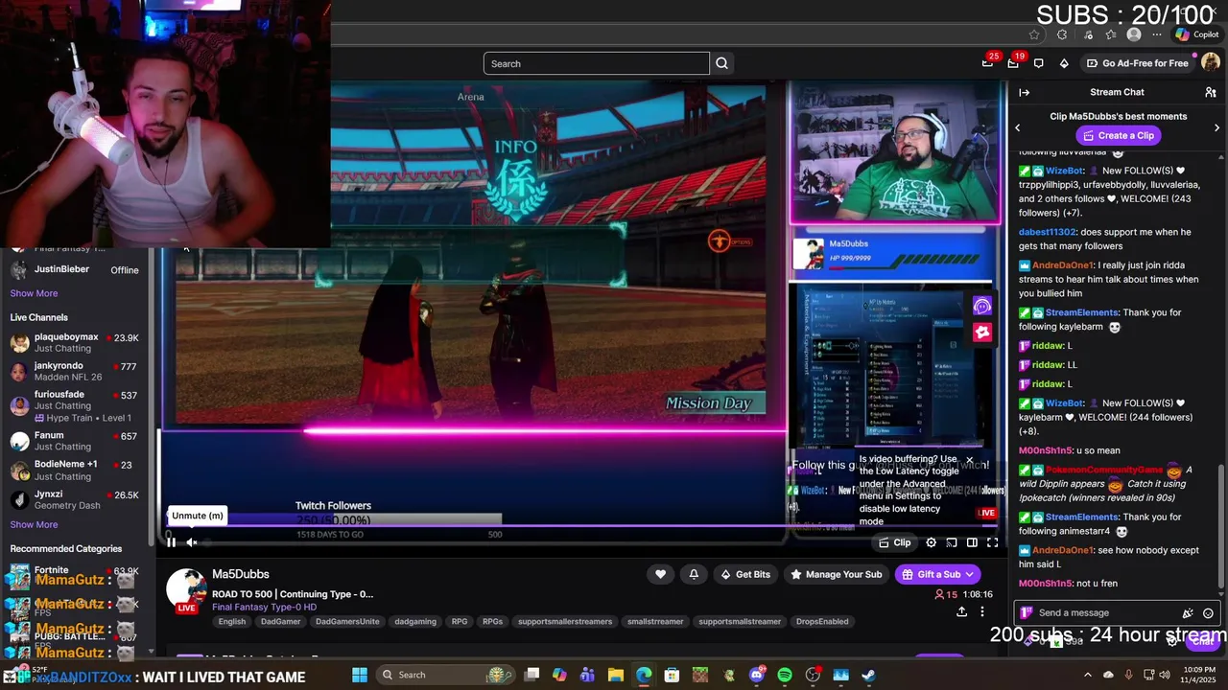
Task: Click the Clip button in the player
Action: [x=895, y=542]
